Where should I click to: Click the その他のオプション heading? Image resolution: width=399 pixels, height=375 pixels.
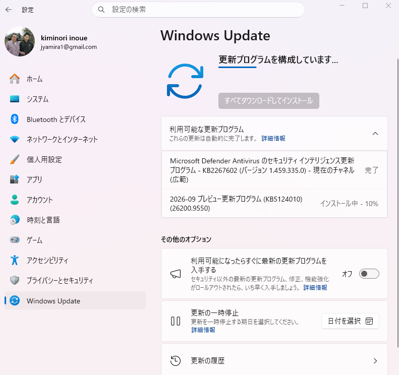[186, 239]
